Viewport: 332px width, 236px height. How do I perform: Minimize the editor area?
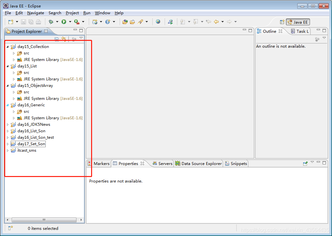(x=244, y=30)
